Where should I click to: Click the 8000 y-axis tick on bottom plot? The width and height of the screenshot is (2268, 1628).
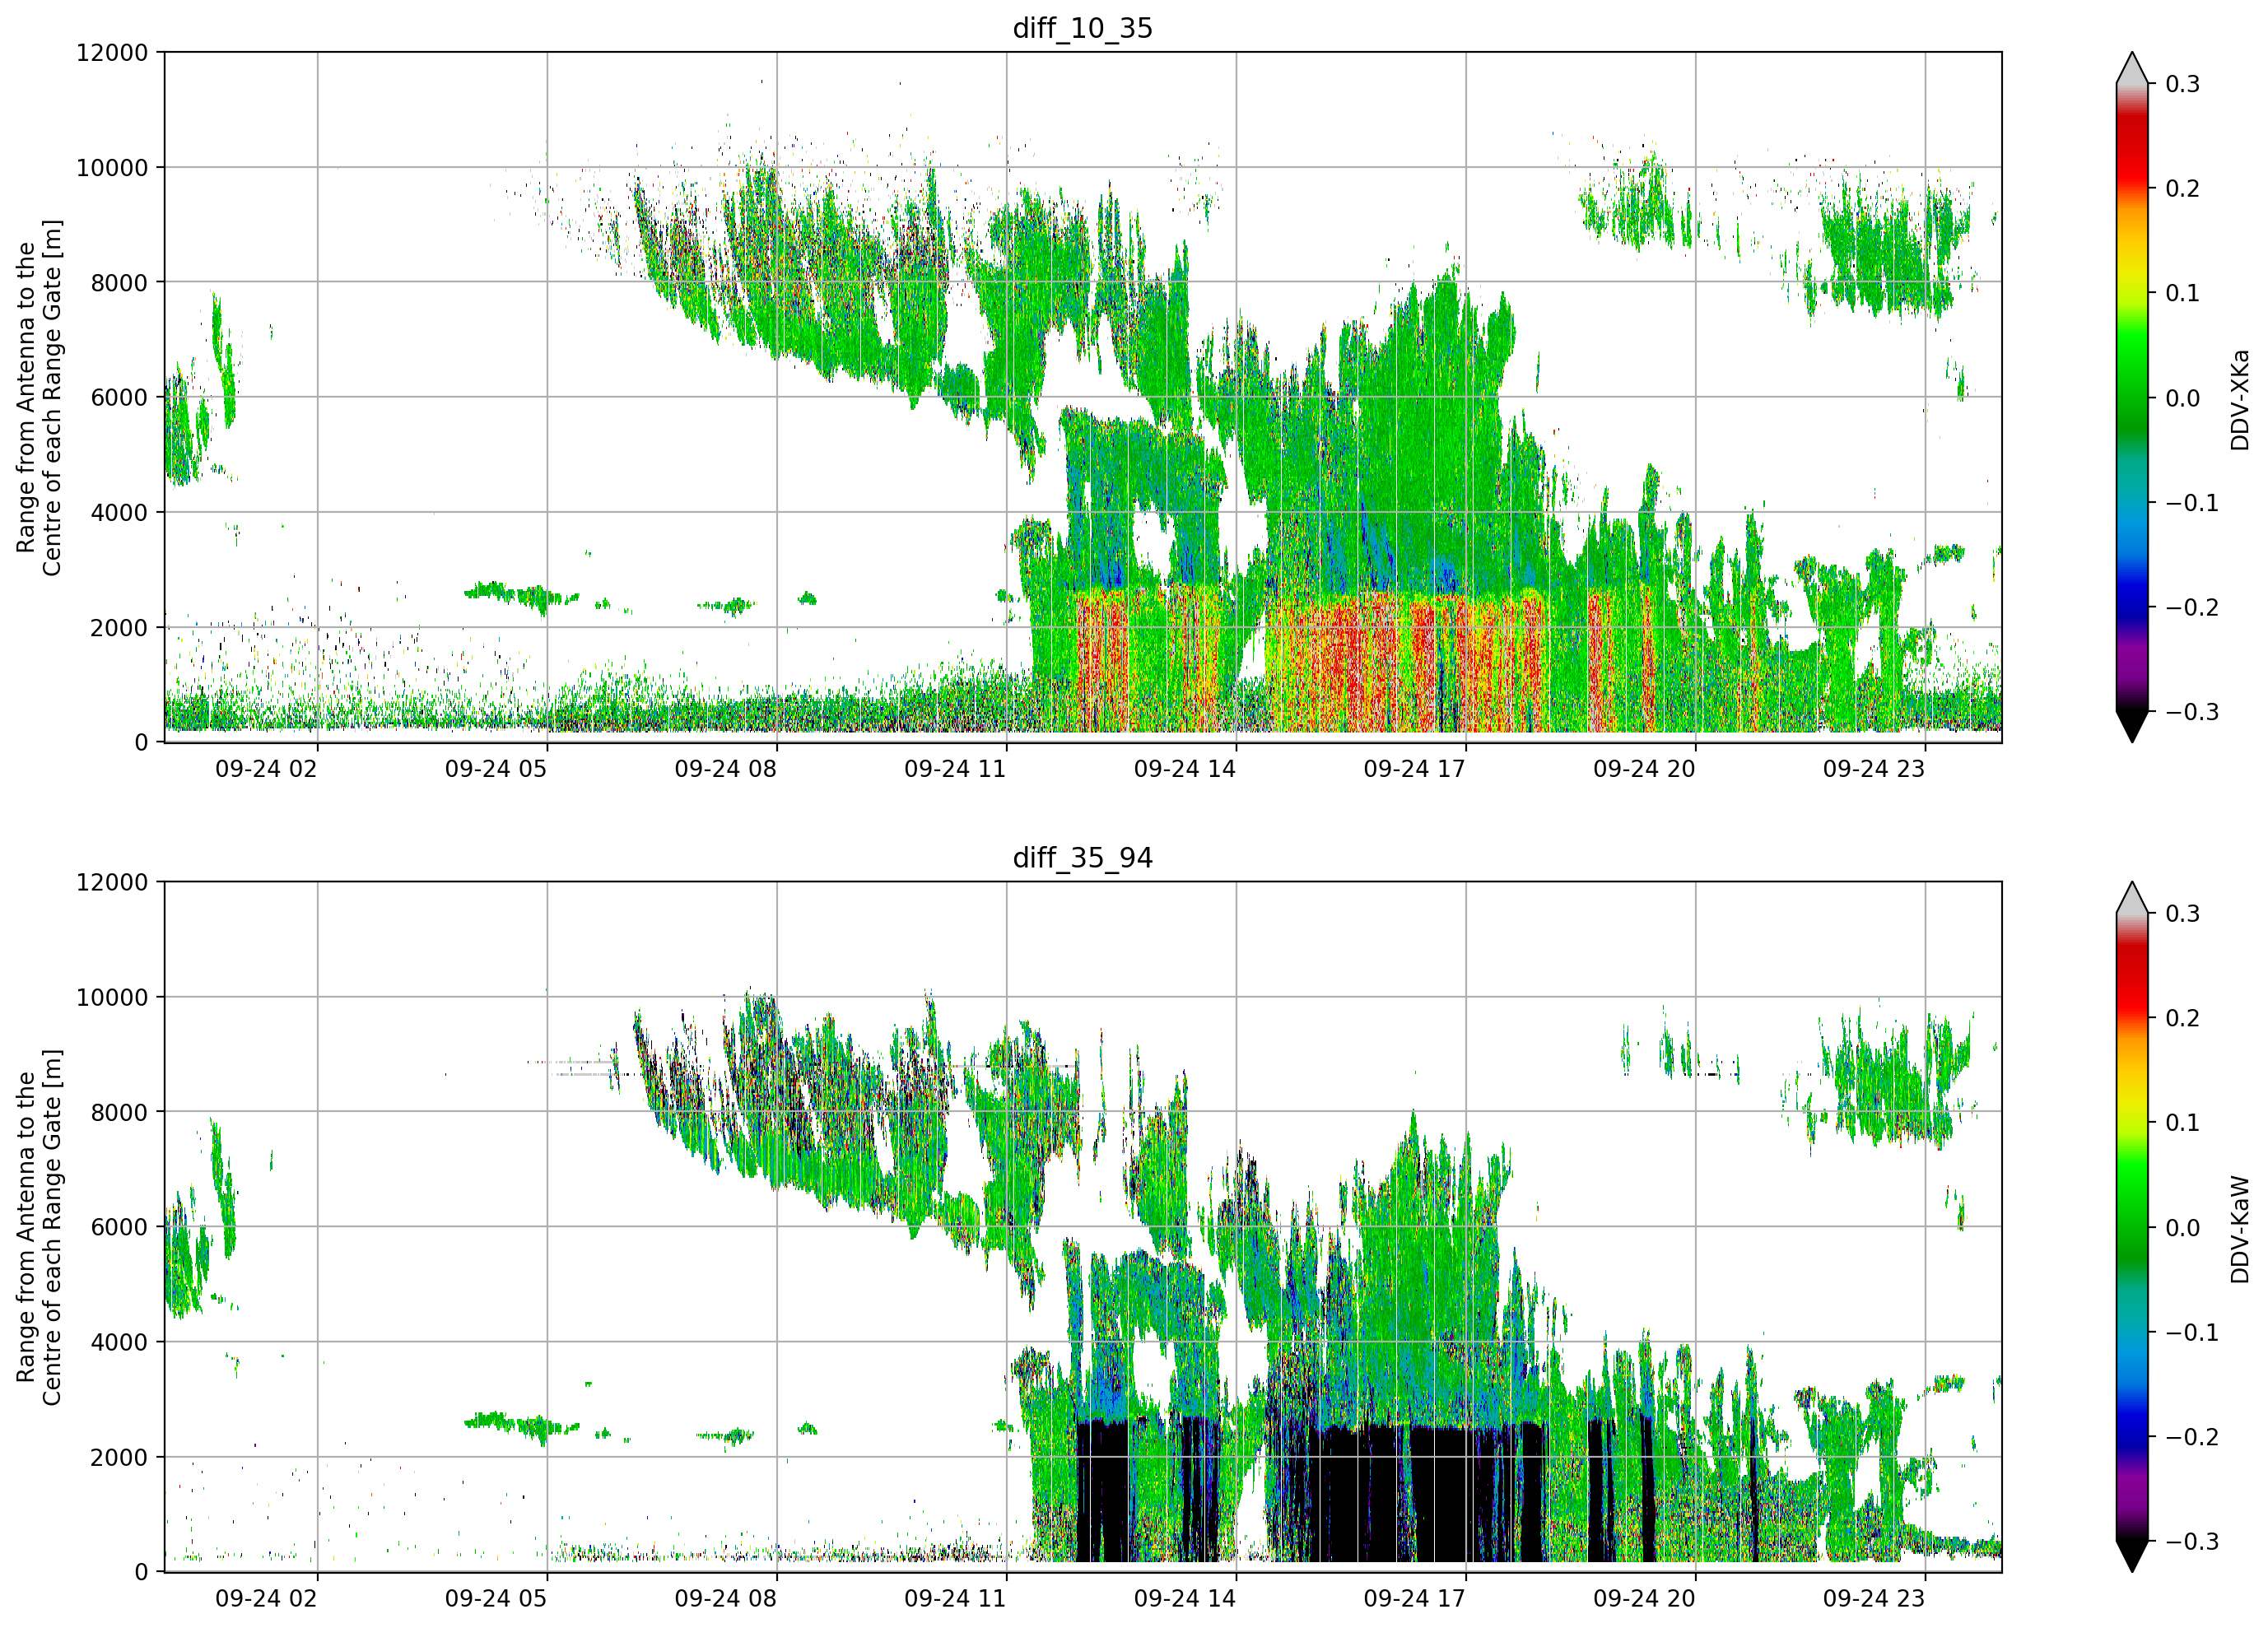pos(119,1113)
